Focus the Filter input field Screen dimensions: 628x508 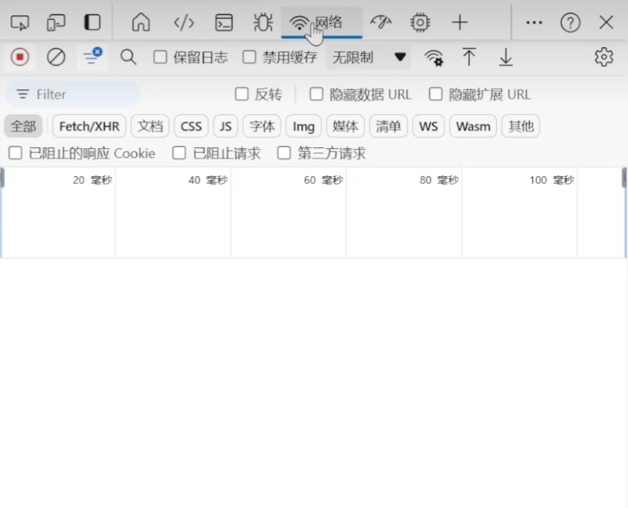(x=73, y=94)
